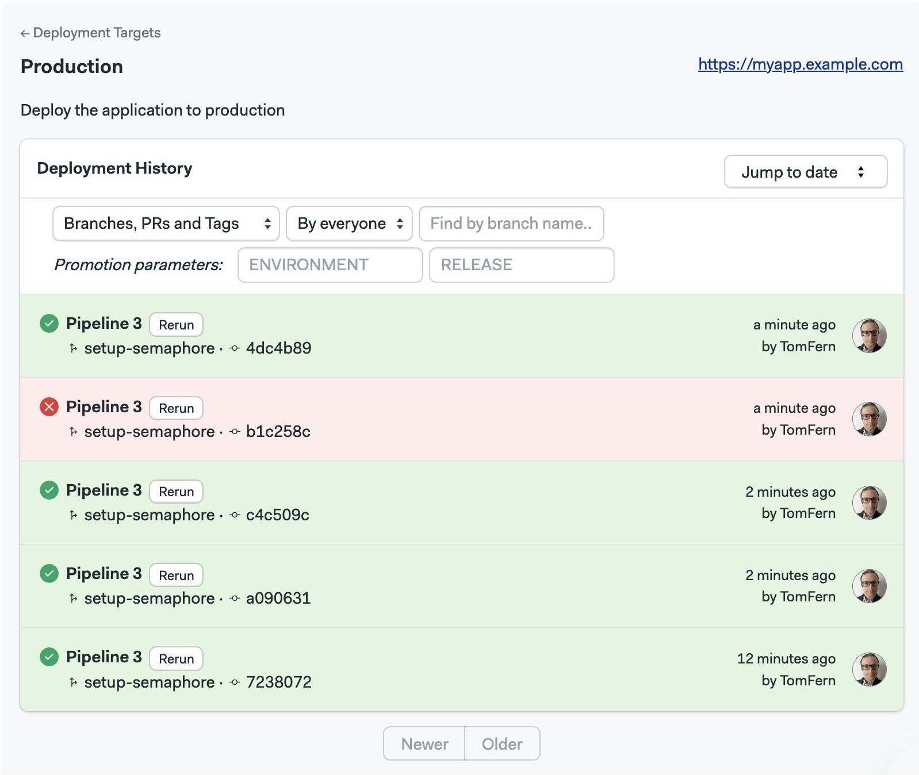
Task: Open setup-semaphore branch in 4dc4b89 row
Action: coord(150,348)
